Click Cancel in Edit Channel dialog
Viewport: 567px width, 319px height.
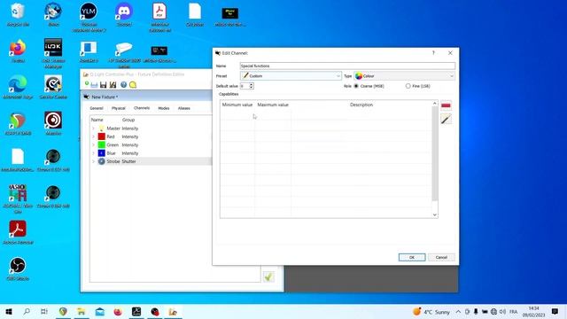pos(441,257)
